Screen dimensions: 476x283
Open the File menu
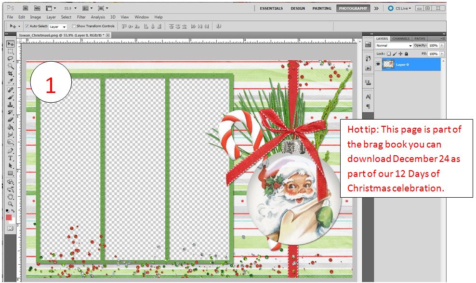pyautogui.click(x=10, y=17)
